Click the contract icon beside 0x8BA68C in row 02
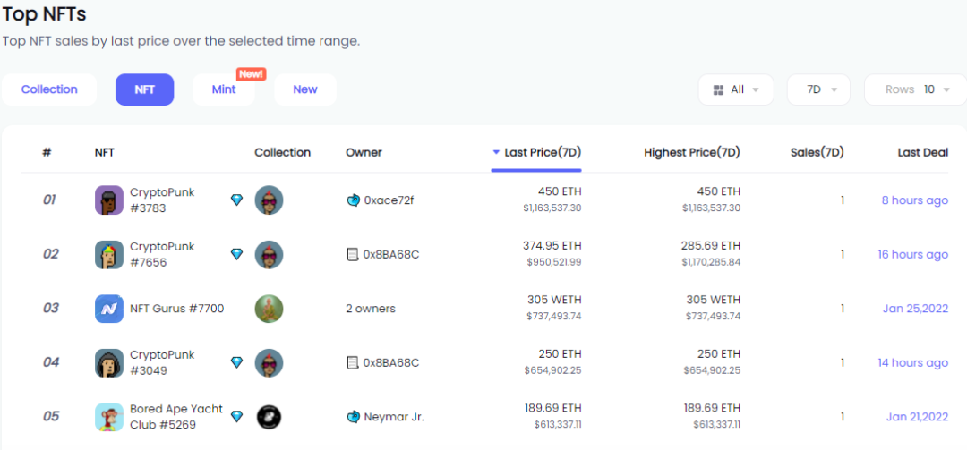Screen dimensions: 967x450 (x=353, y=255)
